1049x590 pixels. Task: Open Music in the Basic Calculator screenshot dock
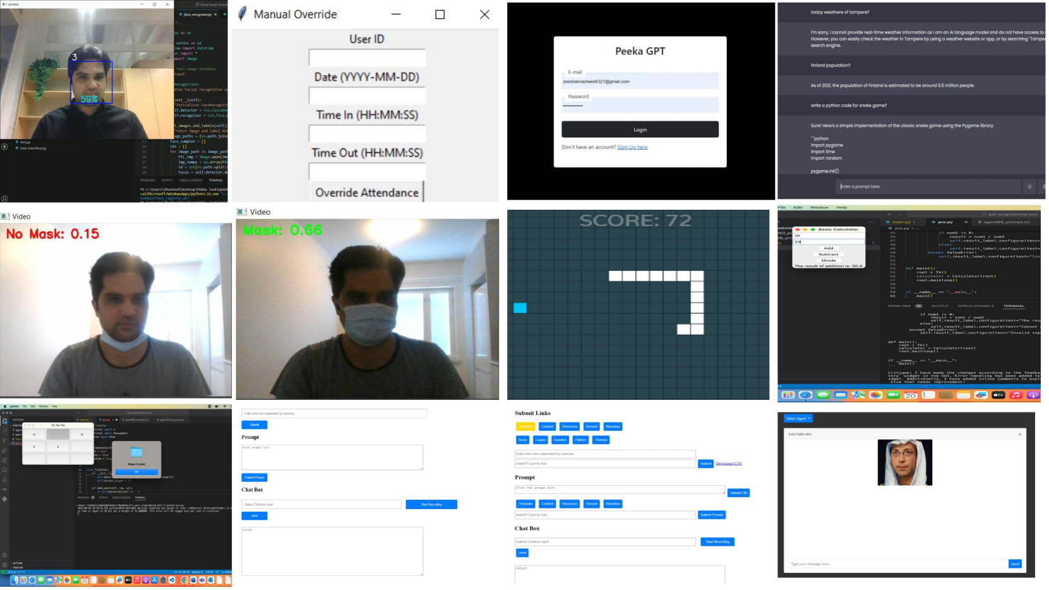click(1016, 395)
